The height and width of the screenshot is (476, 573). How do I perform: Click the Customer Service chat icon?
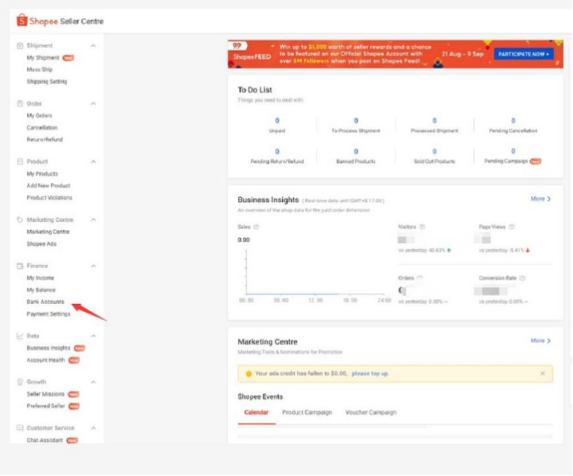coord(20,428)
